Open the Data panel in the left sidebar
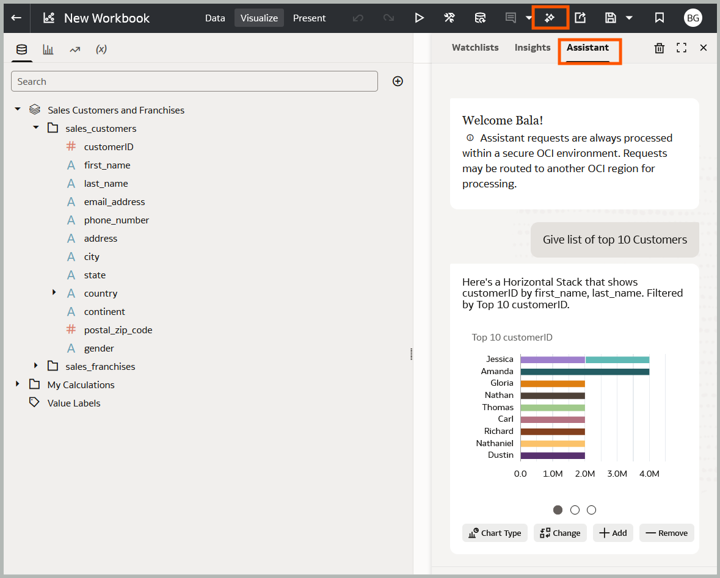The image size is (720, 578). (x=21, y=49)
